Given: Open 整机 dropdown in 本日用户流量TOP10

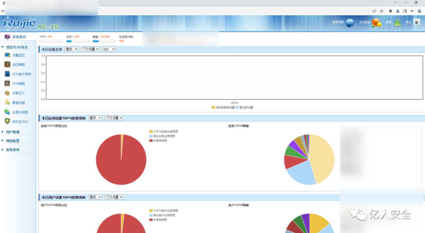Looking at the screenshot, I should point(95,197).
